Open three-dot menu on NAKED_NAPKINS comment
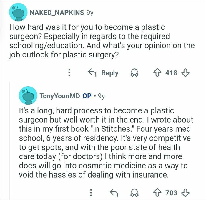The height and width of the screenshot is (200, 206). (69, 73)
